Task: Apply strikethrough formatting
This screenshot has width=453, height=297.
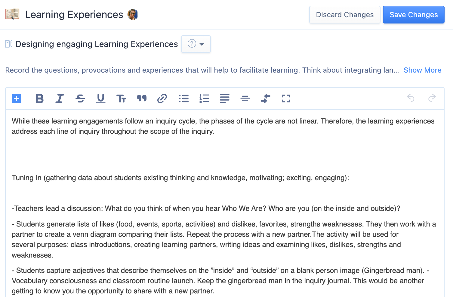Action: (80, 98)
